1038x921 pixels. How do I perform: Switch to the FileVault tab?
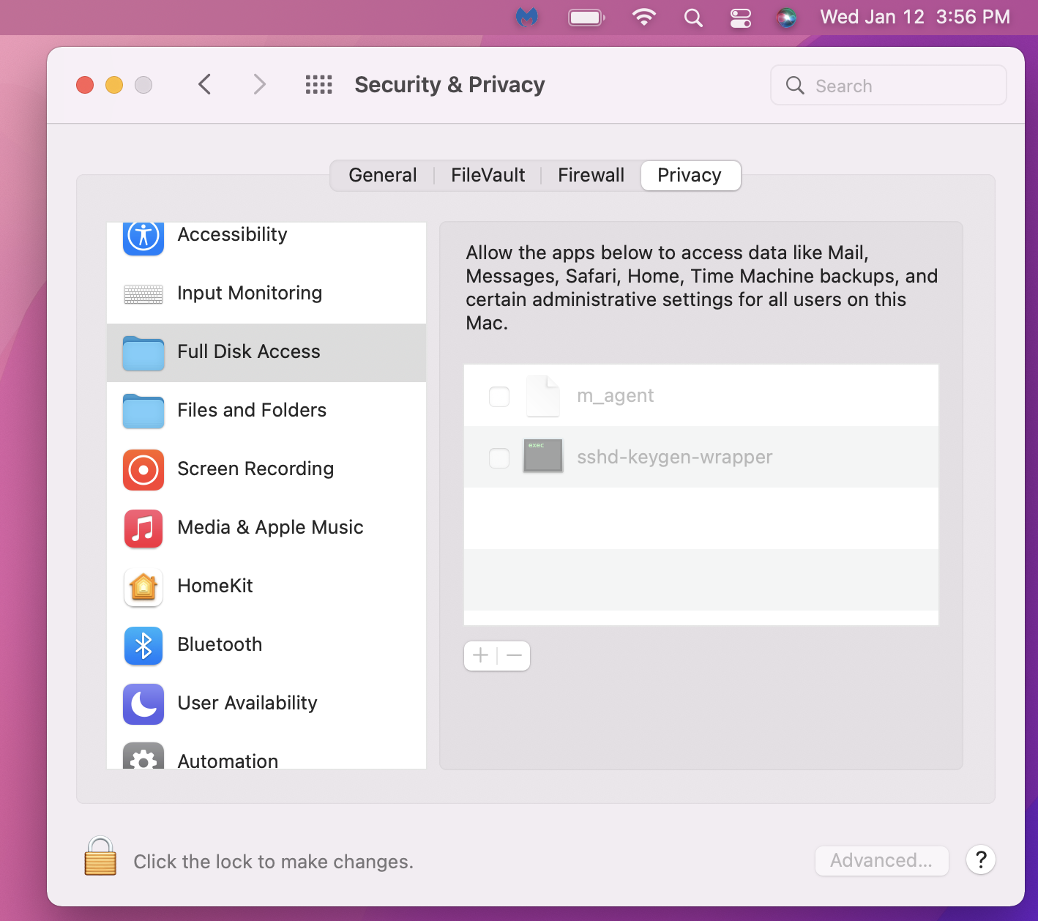pyautogui.click(x=488, y=176)
